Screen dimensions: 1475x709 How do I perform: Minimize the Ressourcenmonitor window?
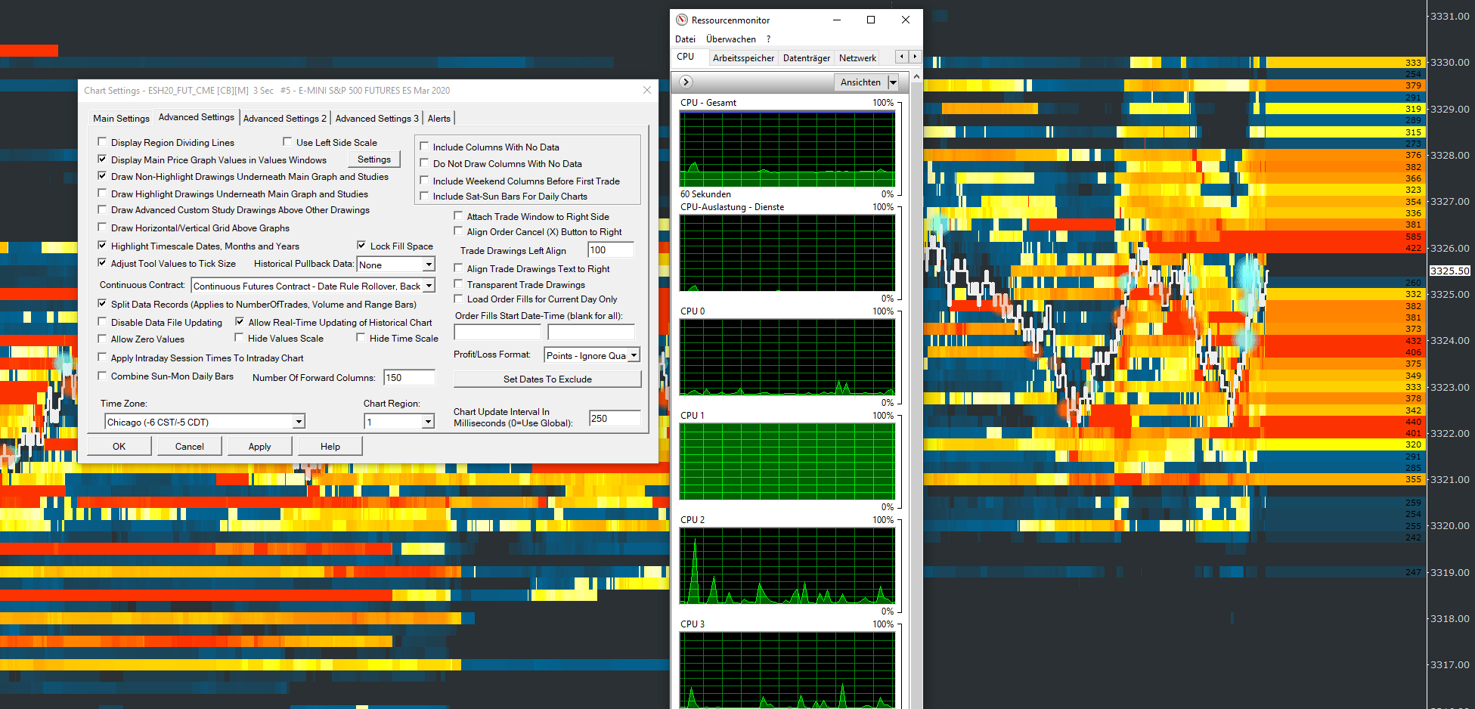[x=837, y=20]
